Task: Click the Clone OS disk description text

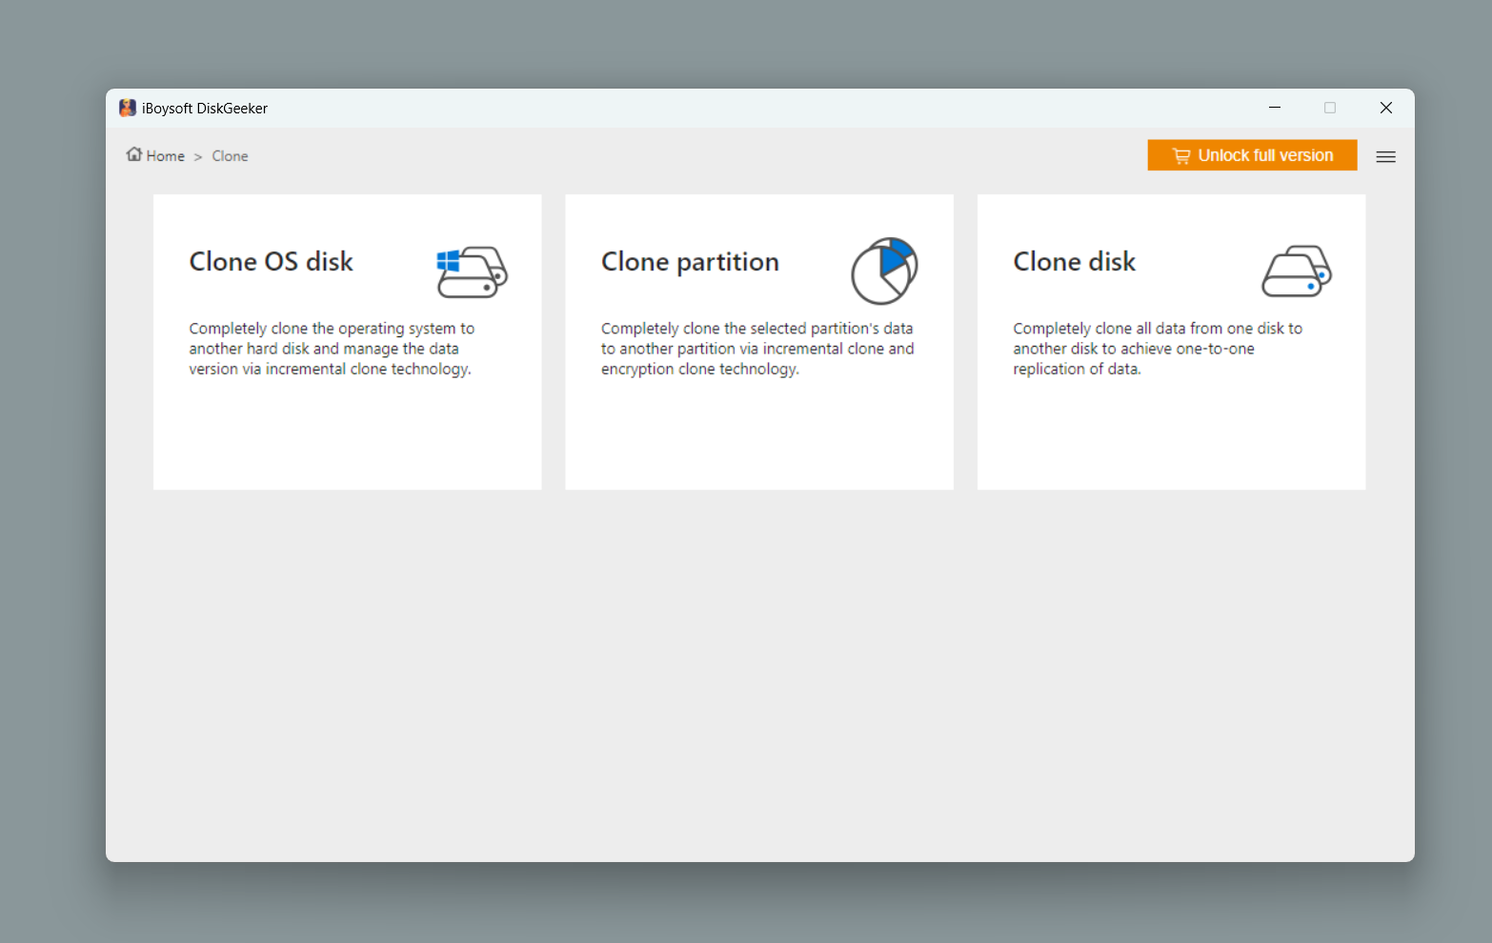Action: pos(332,349)
